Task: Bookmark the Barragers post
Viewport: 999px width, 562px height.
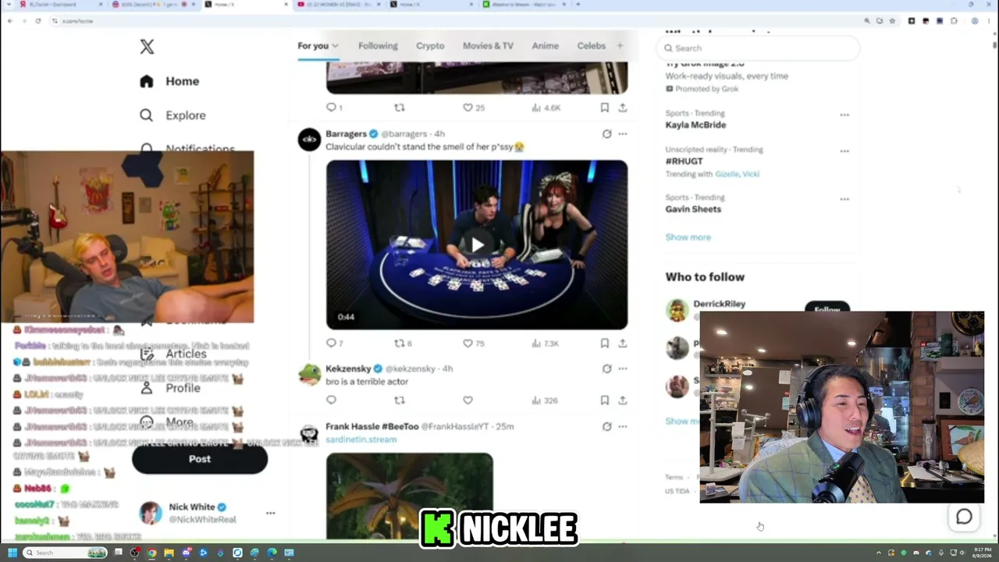Action: pyautogui.click(x=605, y=343)
